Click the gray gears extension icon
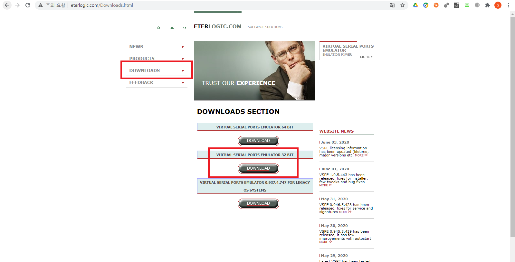The image size is (515, 262). click(446, 5)
